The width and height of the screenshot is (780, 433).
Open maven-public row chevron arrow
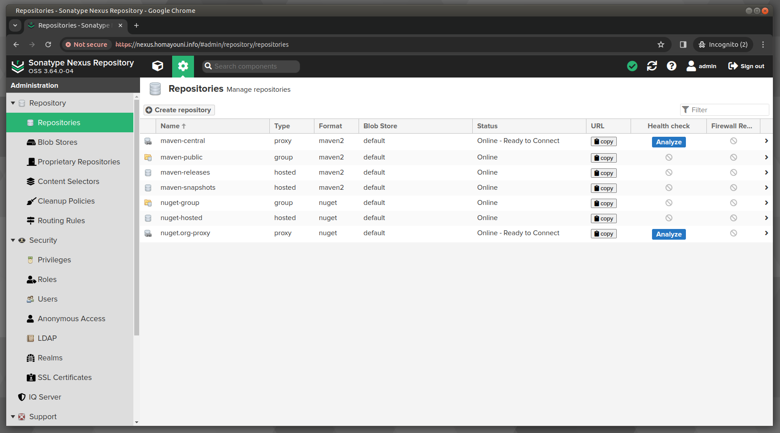pos(766,157)
